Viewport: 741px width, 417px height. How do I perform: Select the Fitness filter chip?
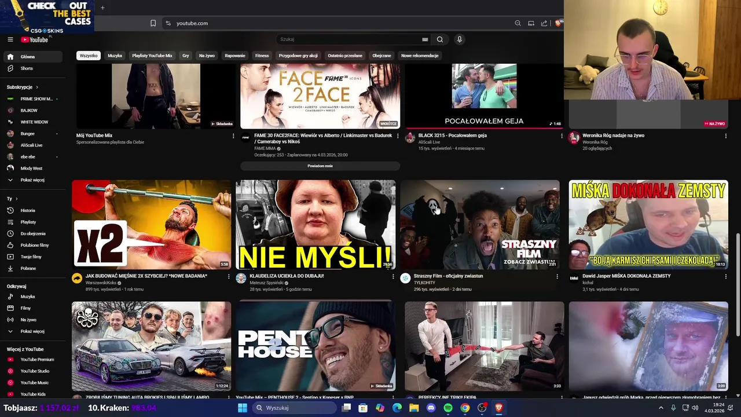click(262, 56)
